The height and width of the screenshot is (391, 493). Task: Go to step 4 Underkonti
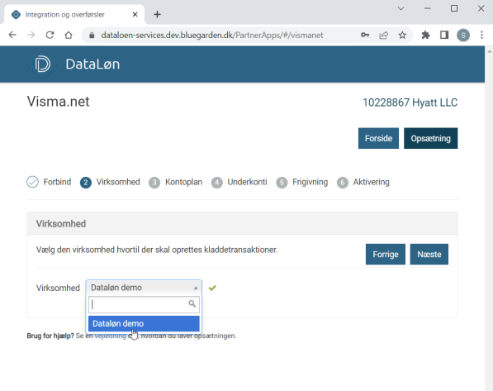[239, 183]
